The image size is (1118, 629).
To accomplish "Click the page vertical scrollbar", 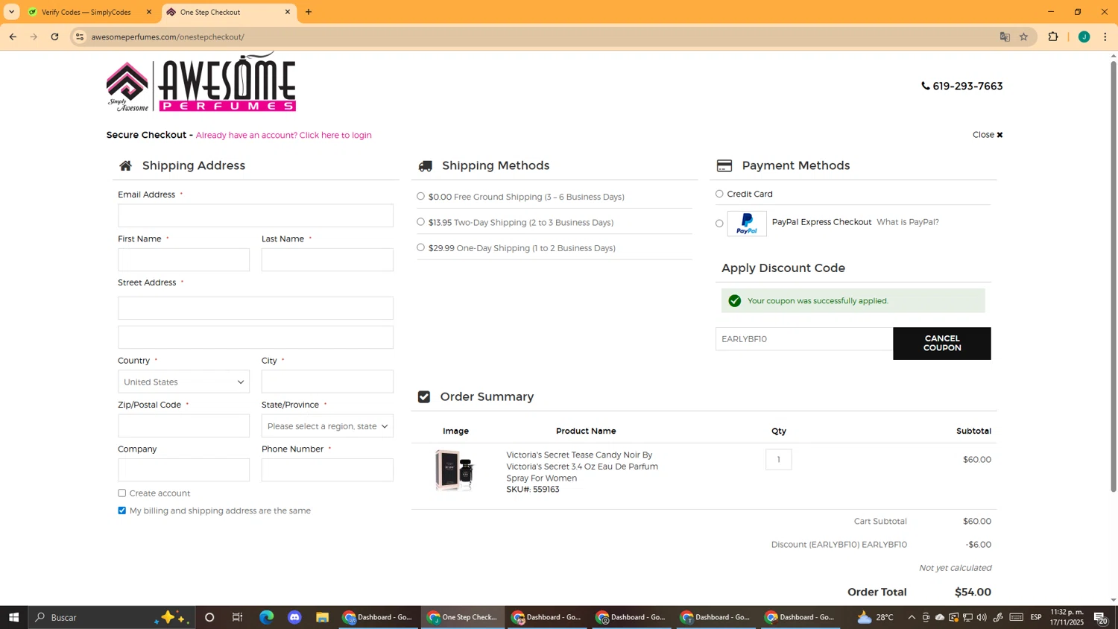I will [1114, 276].
